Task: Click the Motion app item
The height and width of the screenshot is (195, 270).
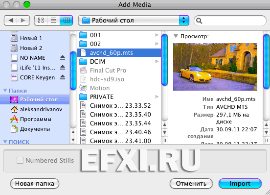Action: coord(119,88)
